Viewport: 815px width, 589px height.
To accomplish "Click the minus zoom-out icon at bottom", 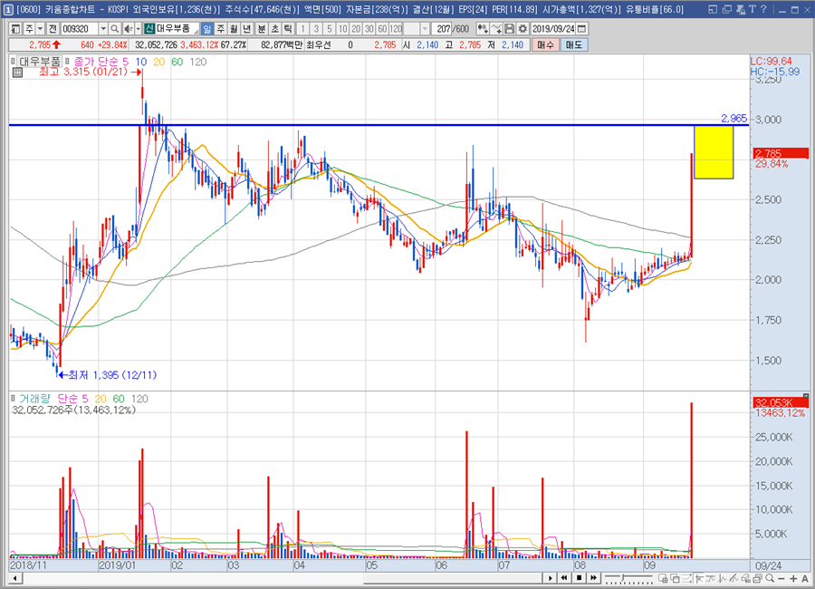I will 781,578.
